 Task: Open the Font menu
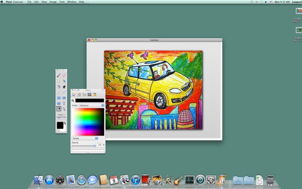pyautogui.click(x=62, y=2)
